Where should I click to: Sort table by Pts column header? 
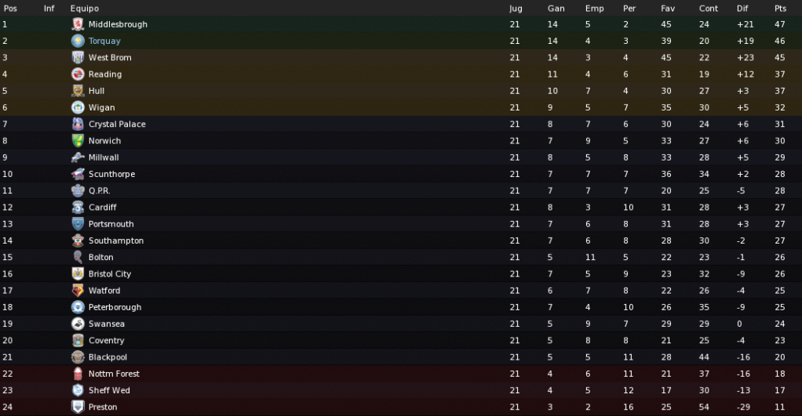click(780, 8)
